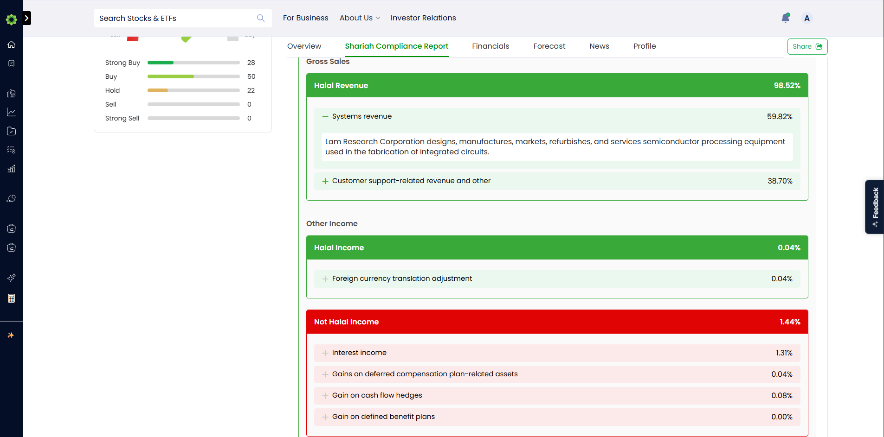
Task: Open the Home icon in sidebar
Action: click(x=12, y=44)
